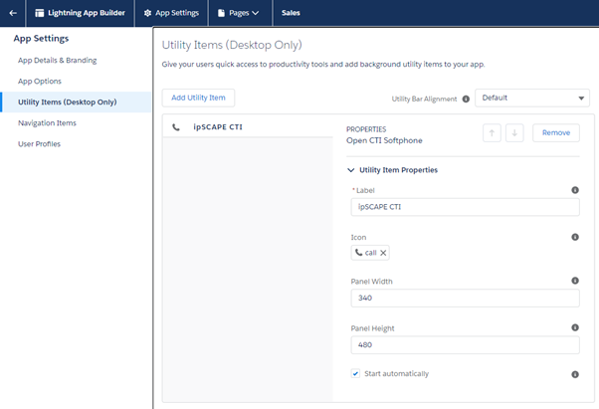Image resolution: width=599 pixels, height=409 pixels.
Task: Toggle the Start automatically checkbox
Action: pos(355,373)
